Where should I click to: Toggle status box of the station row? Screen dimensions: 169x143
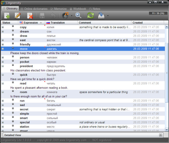coord(13,126)
